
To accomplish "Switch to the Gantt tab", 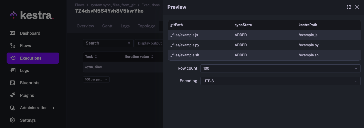I will click(107, 26).
